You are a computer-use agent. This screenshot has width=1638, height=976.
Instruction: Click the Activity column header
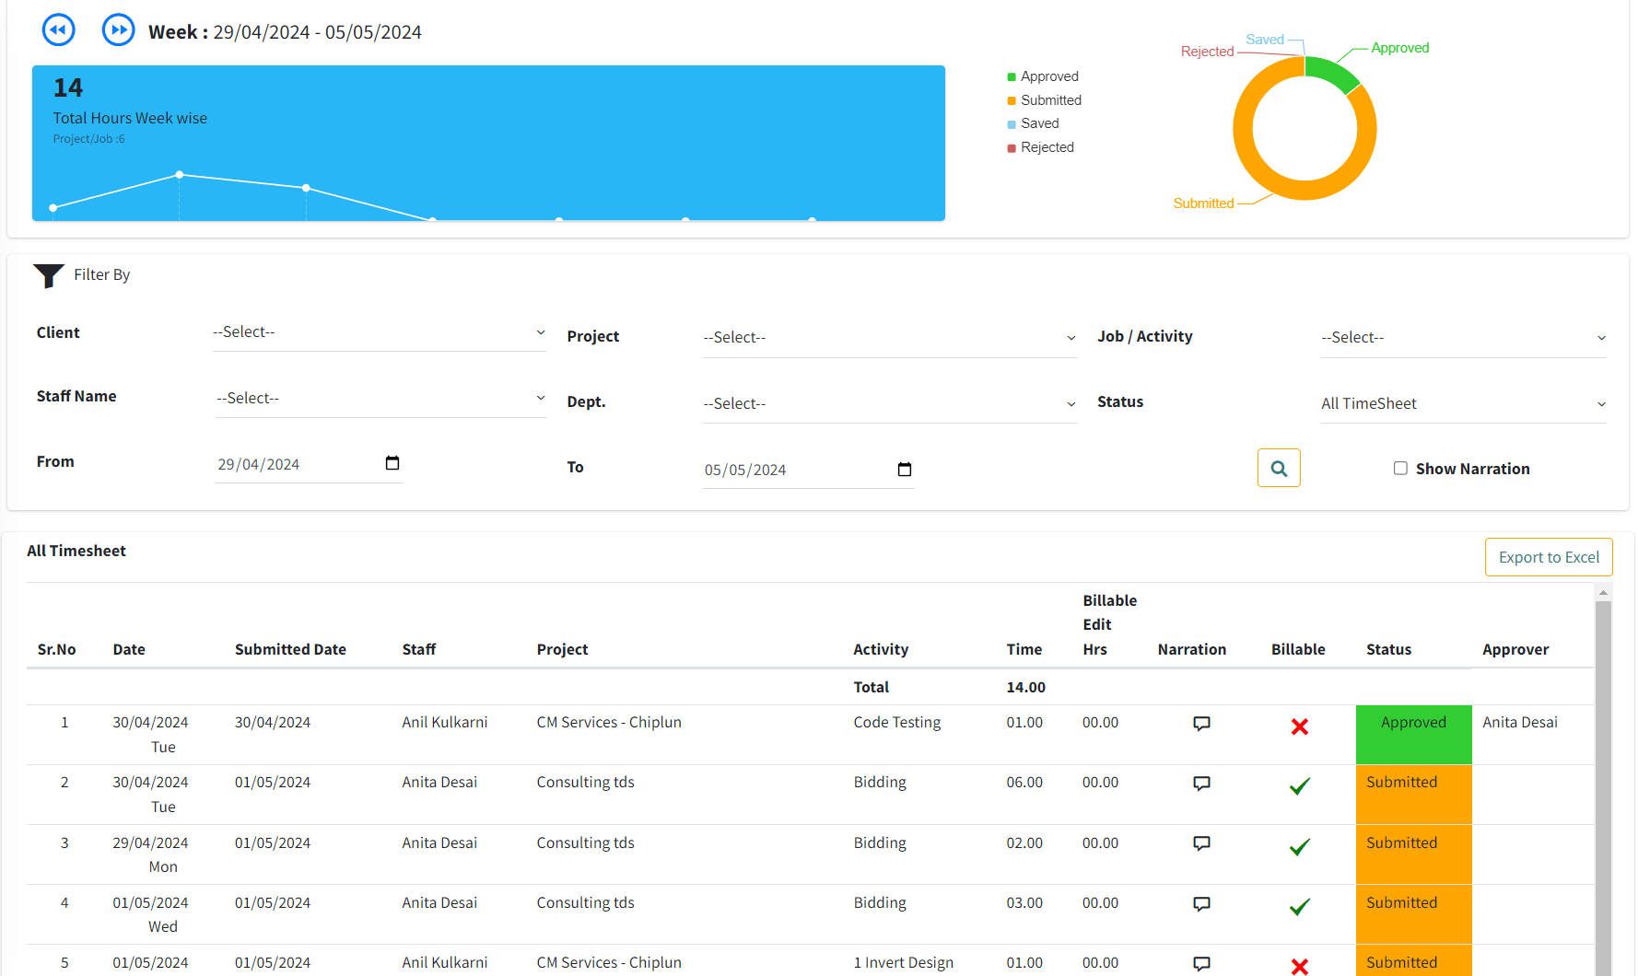[x=881, y=649]
